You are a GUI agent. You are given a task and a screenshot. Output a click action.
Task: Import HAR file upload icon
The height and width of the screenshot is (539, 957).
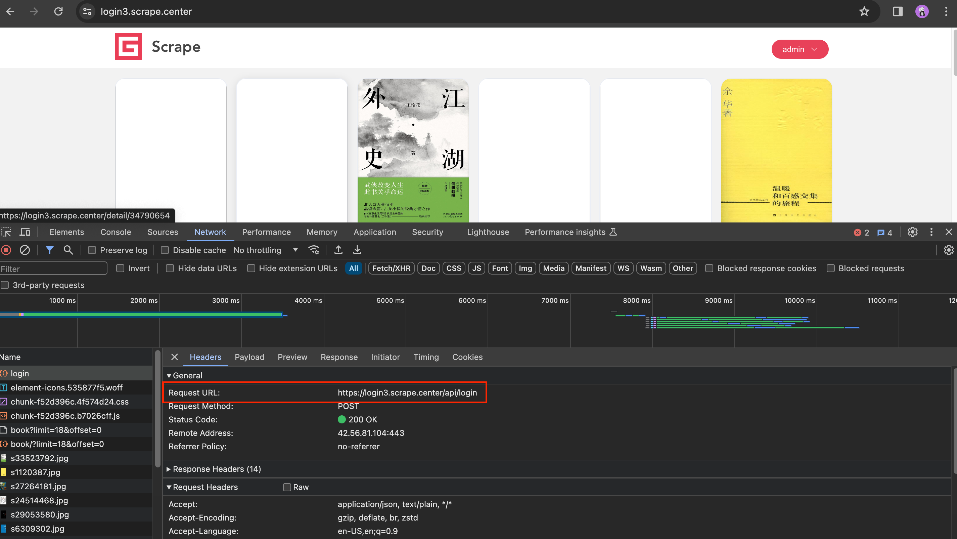[338, 250]
